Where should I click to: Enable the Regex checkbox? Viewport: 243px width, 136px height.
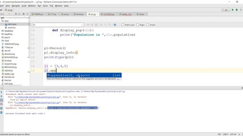pos(137,25)
